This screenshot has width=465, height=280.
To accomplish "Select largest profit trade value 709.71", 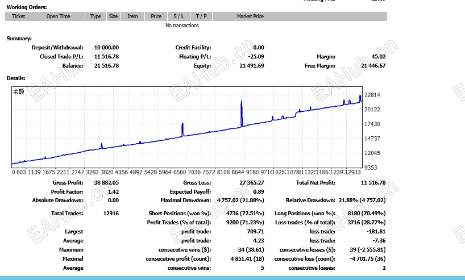I will pyautogui.click(x=255, y=232).
